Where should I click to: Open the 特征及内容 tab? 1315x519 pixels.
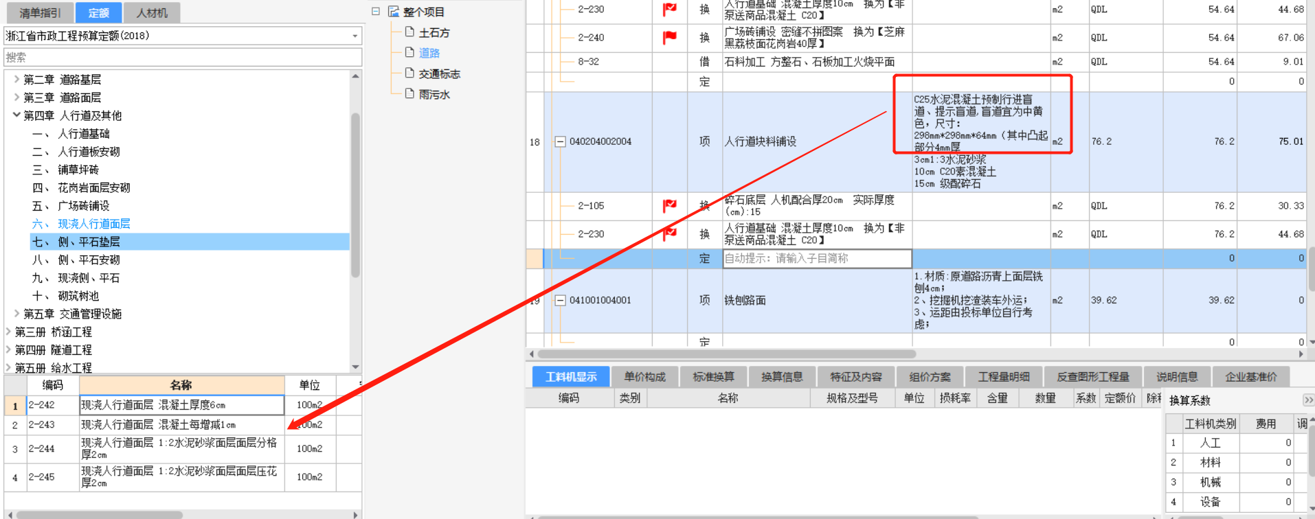(x=855, y=376)
